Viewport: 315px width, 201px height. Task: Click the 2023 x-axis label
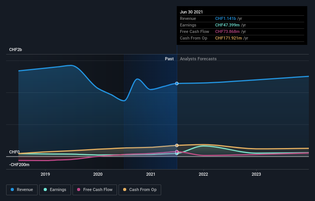256,174
